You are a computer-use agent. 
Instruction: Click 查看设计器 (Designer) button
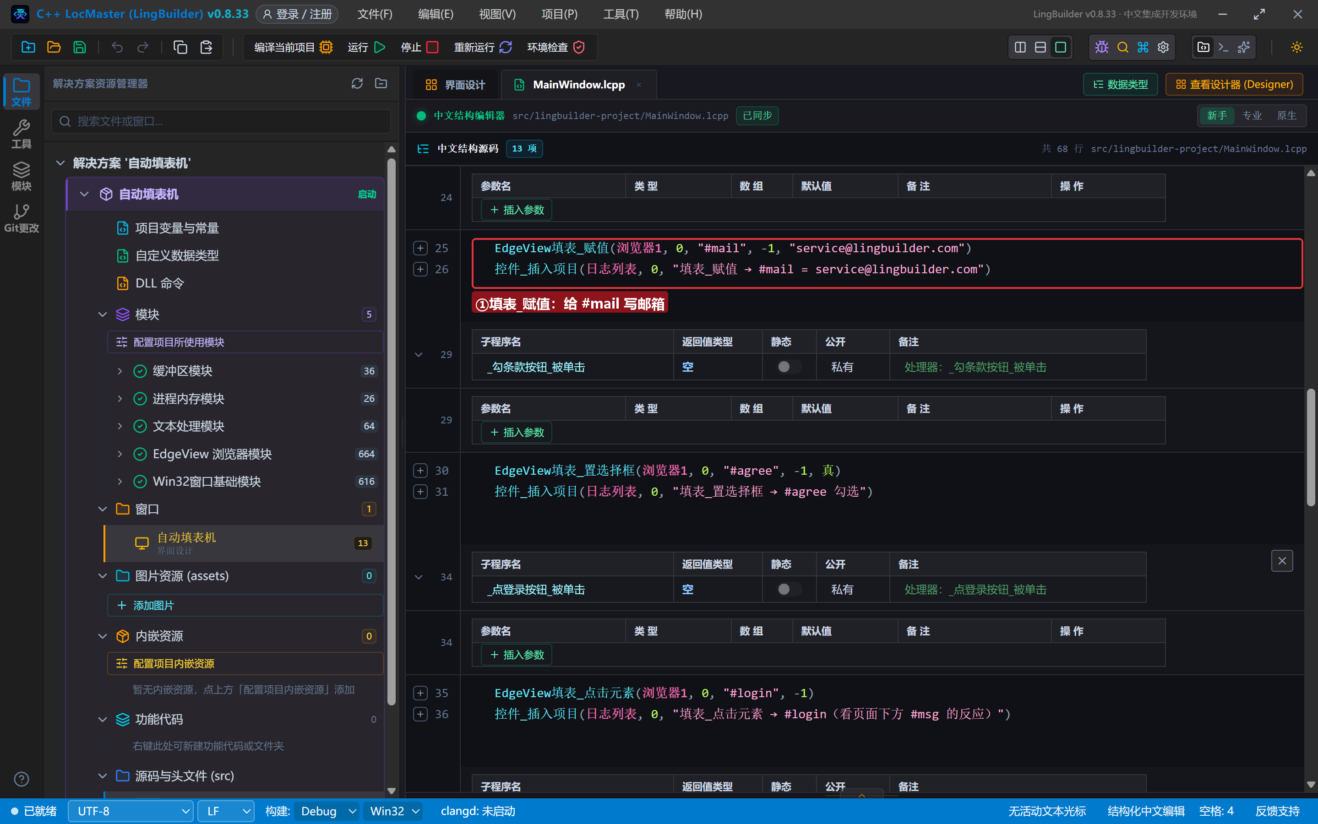point(1234,85)
